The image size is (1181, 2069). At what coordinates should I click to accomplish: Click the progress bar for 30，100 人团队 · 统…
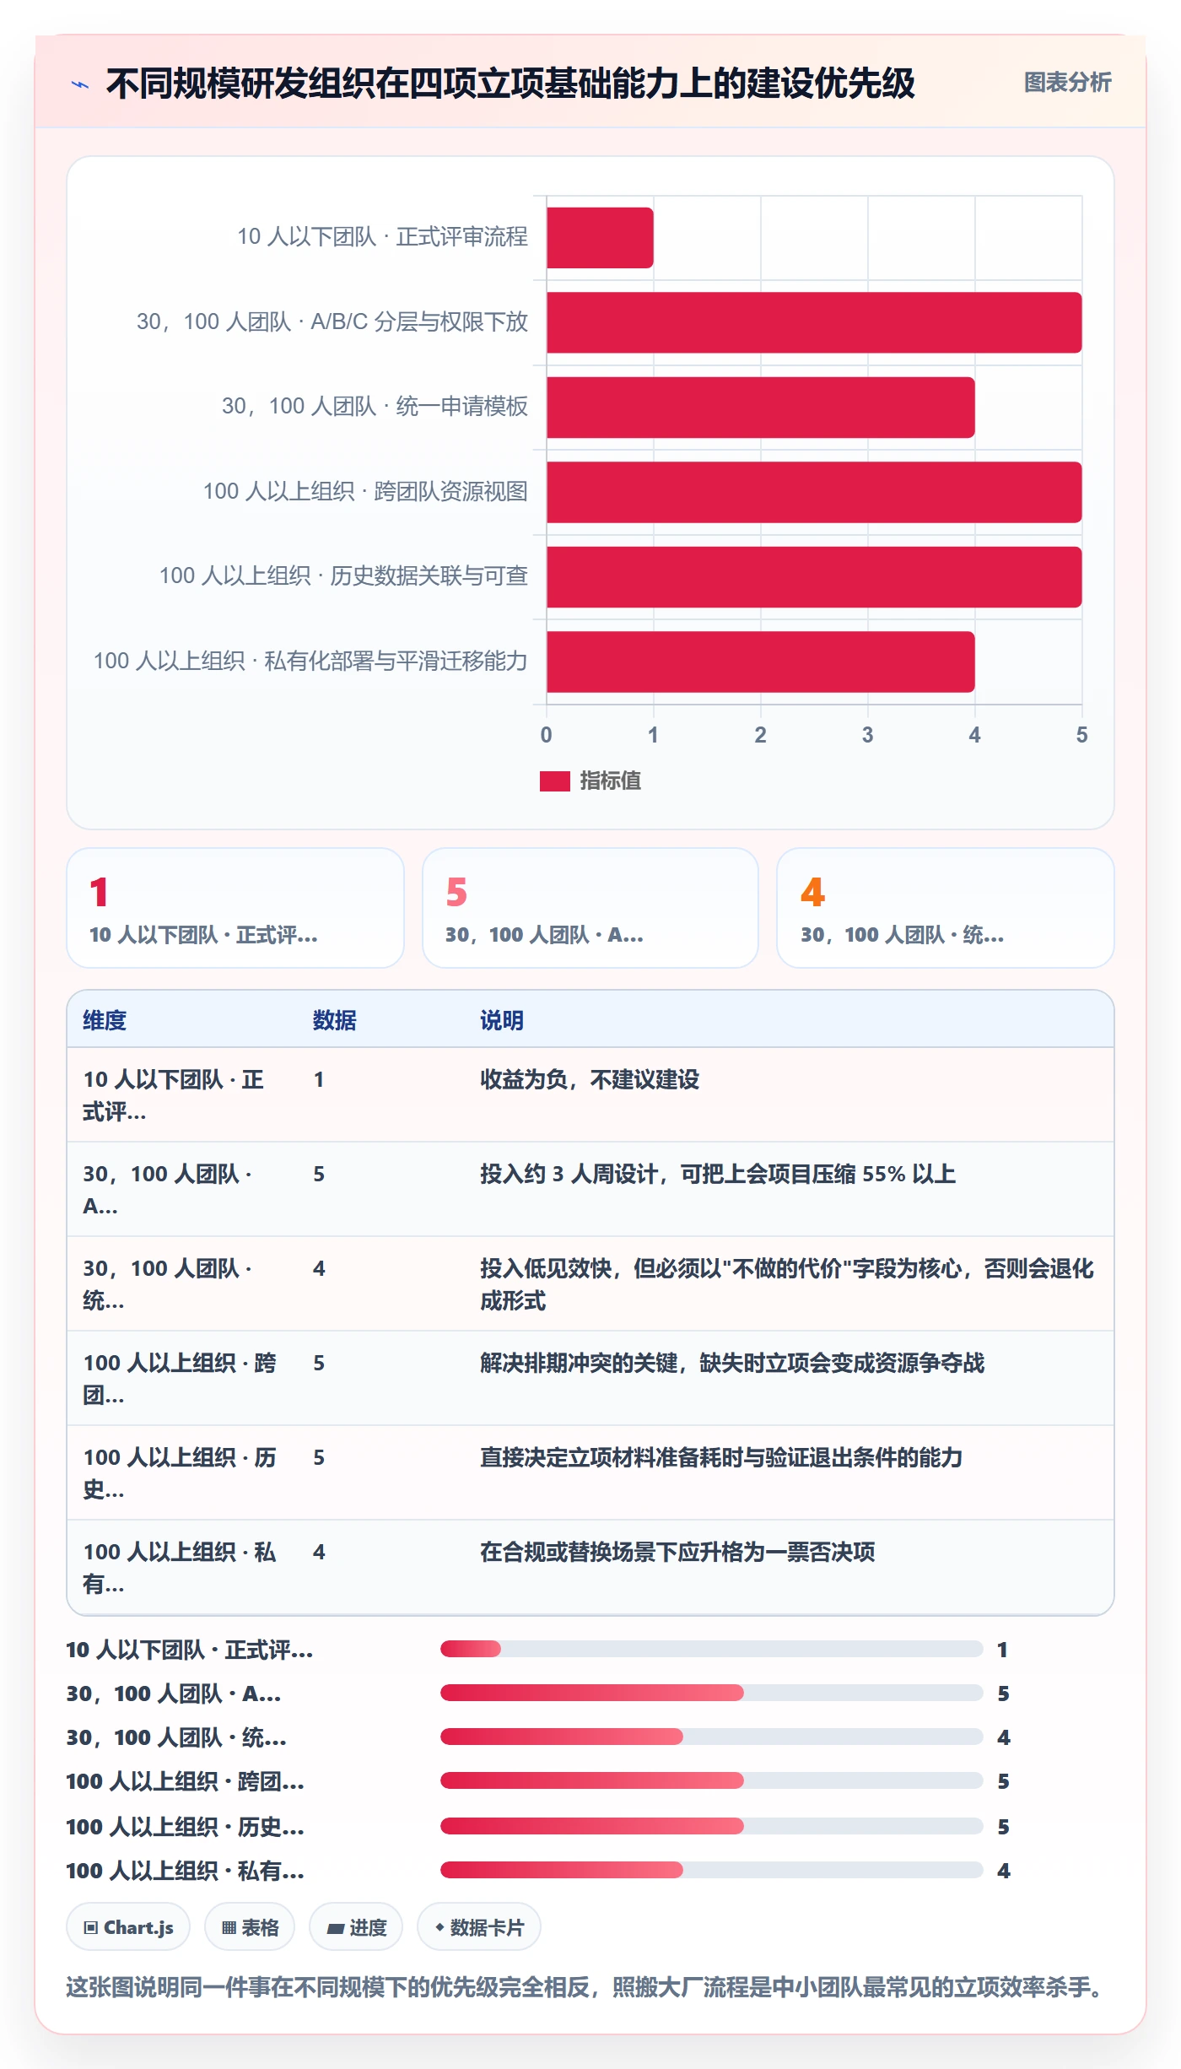712,1737
